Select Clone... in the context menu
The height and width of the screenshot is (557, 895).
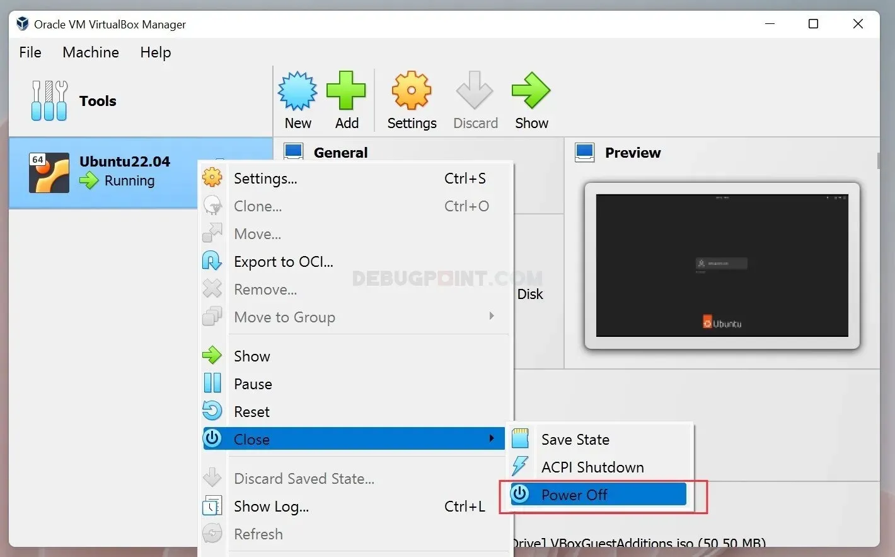355,206
